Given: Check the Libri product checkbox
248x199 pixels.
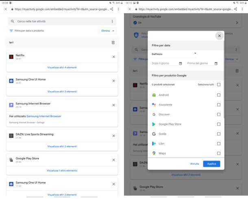Looking at the screenshot, I should (x=219, y=143).
